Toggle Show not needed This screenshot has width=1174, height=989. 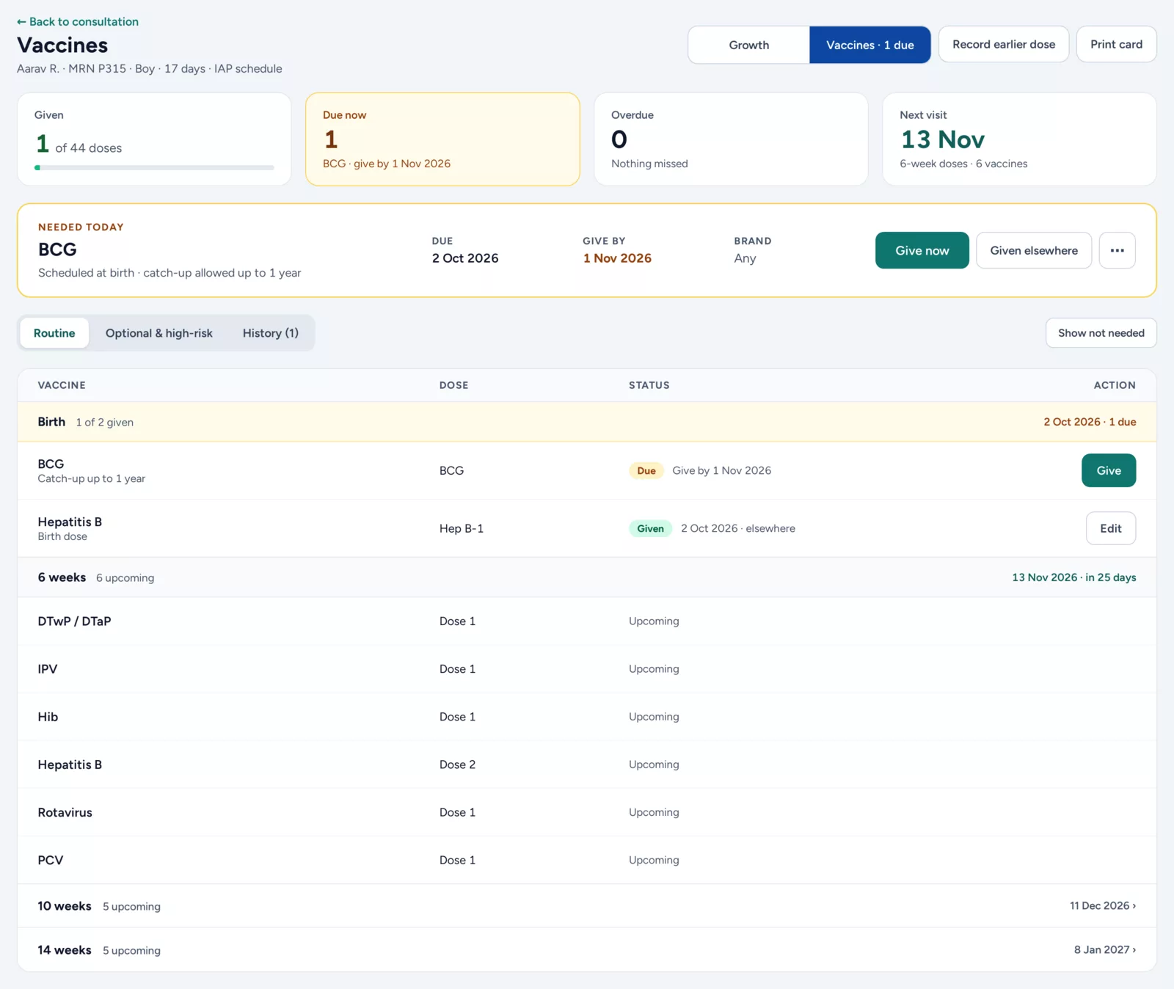pyautogui.click(x=1101, y=333)
